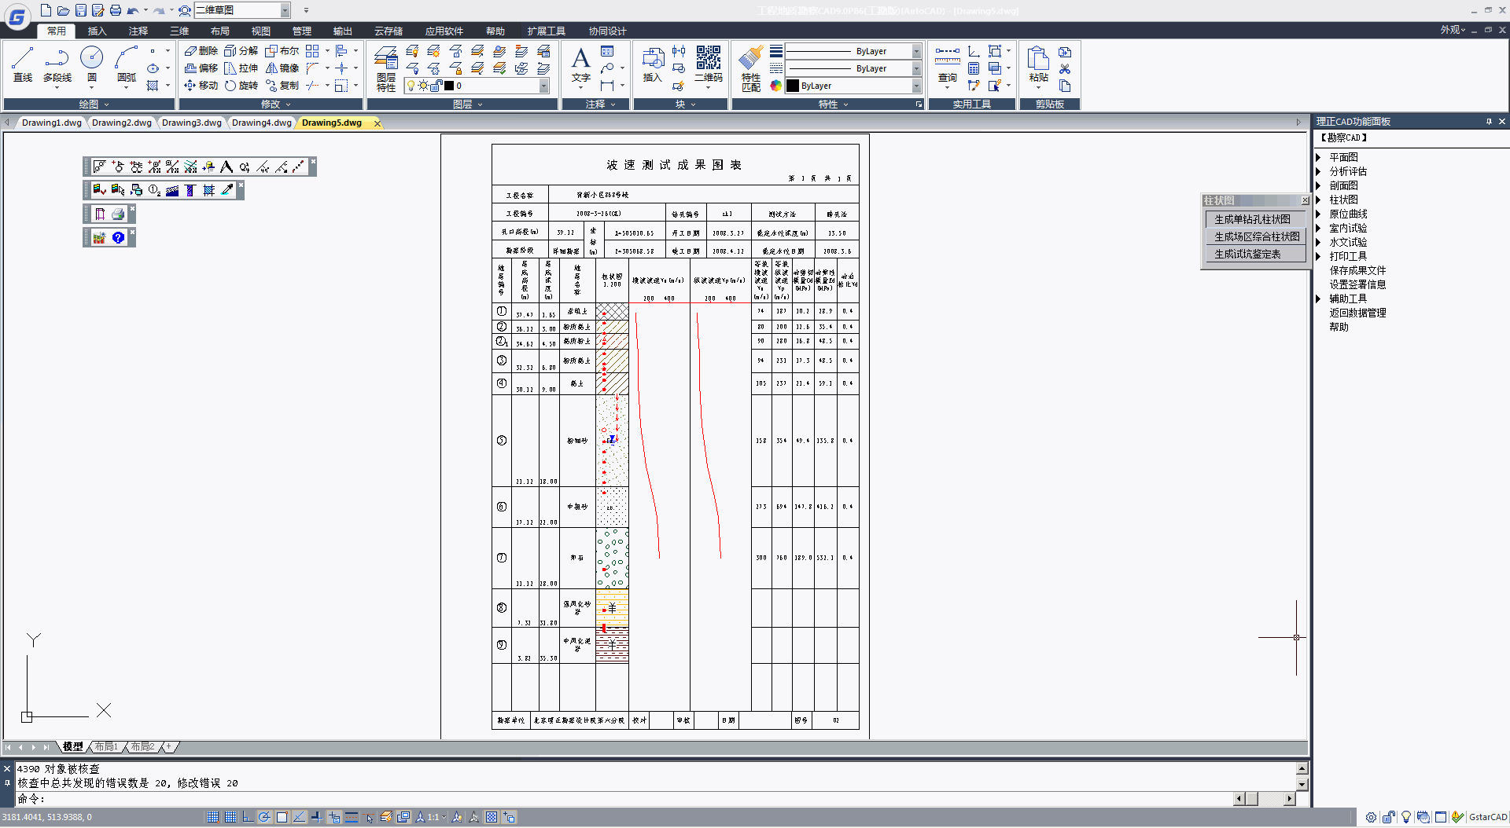Click the 镜像 mirror tool

click(282, 68)
